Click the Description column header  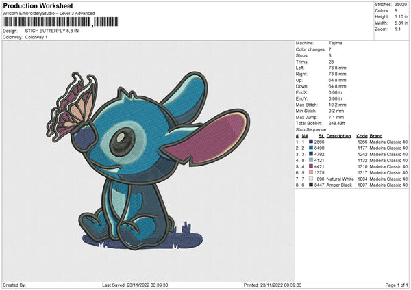(338, 136)
